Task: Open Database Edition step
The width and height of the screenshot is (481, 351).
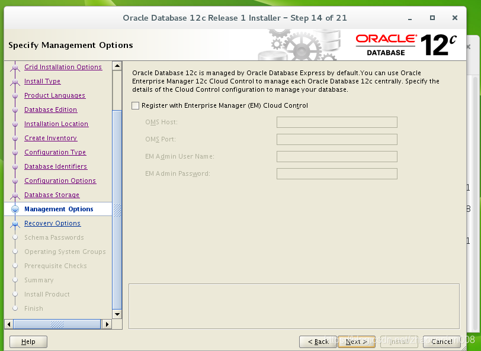Action: coord(50,110)
